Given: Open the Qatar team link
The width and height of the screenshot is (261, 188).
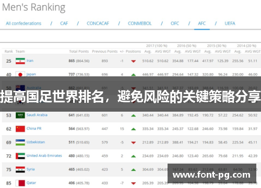Looking at the screenshot, I should [31, 183].
